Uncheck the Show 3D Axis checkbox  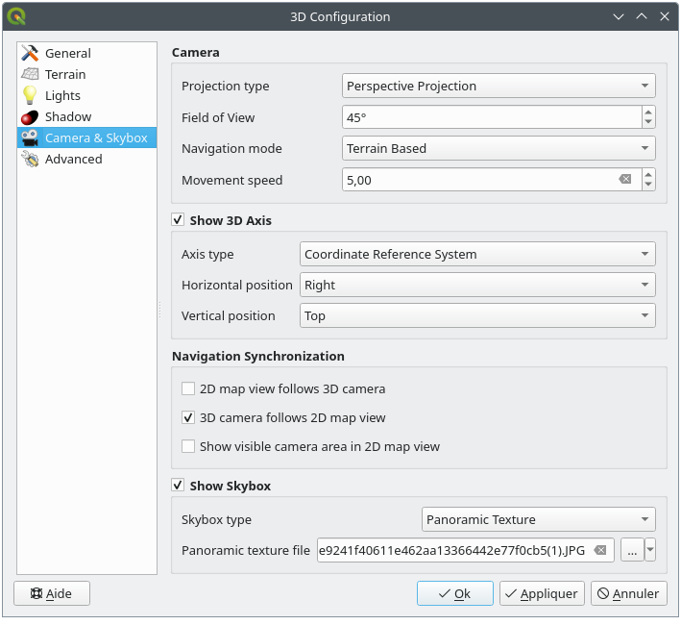(x=178, y=220)
